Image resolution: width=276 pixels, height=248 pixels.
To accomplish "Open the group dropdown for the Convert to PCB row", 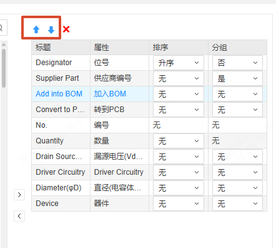I will click(x=237, y=110).
